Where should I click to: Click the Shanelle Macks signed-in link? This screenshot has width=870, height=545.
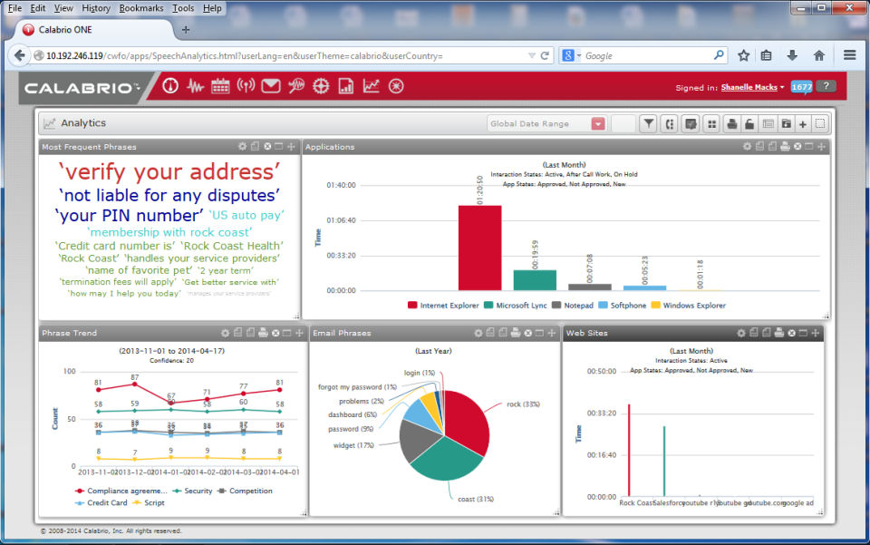pyautogui.click(x=749, y=87)
